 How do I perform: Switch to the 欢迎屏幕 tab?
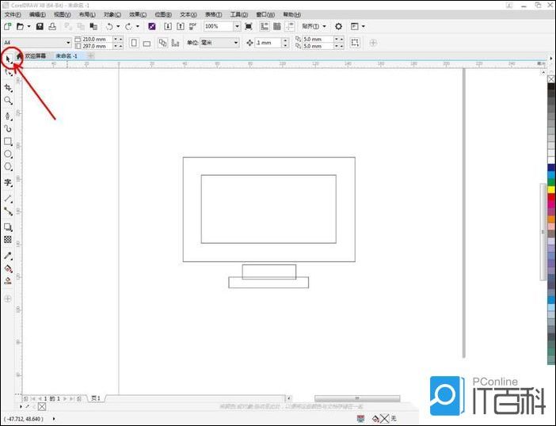click(x=35, y=56)
